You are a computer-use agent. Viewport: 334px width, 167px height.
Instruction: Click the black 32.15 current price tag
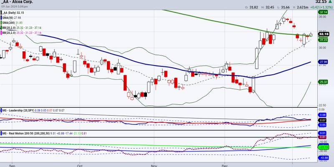click(x=324, y=34)
